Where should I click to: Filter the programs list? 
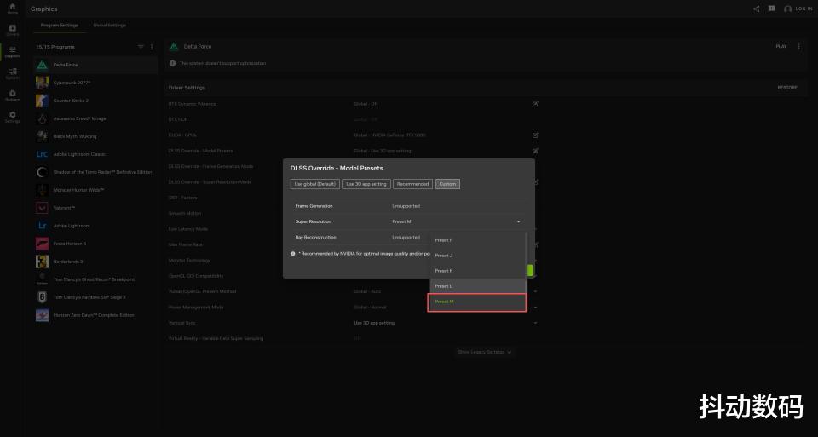141,47
